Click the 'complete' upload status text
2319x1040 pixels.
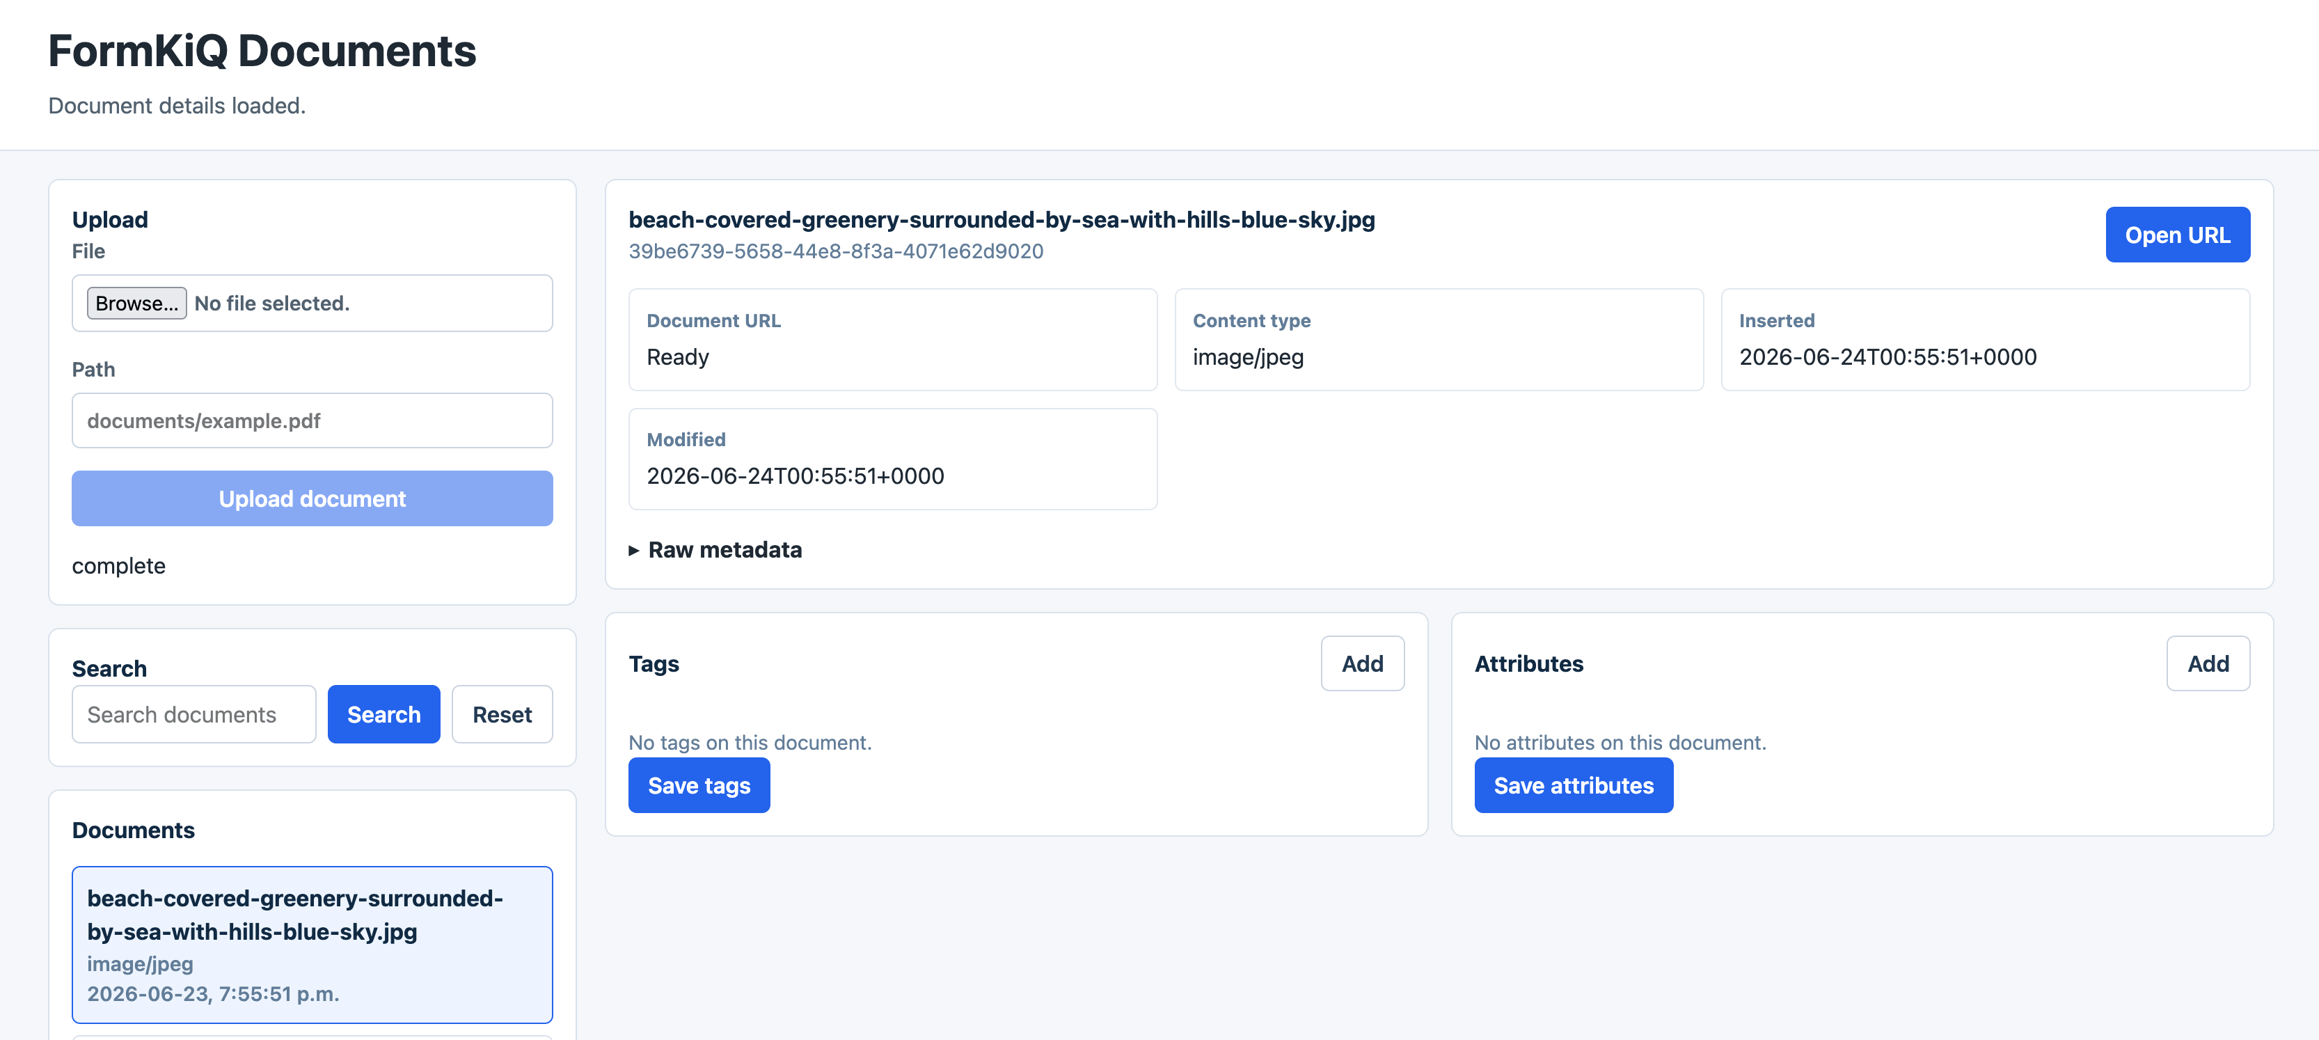[x=119, y=567]
